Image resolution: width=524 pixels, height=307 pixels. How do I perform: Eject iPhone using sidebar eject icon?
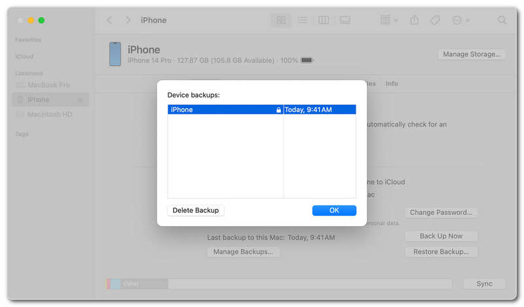coord(80,100)
